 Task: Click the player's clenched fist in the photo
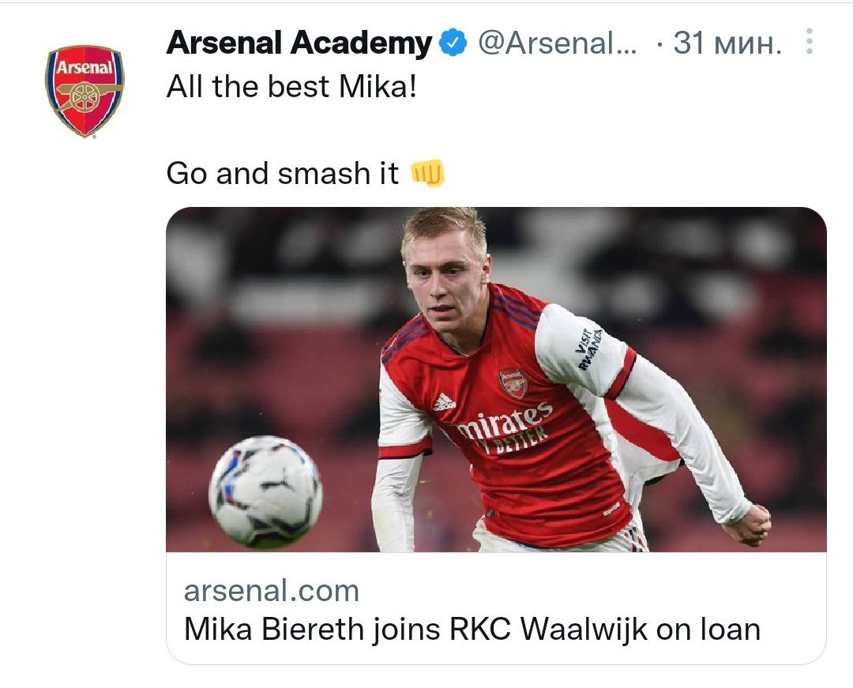pos(749,524)
